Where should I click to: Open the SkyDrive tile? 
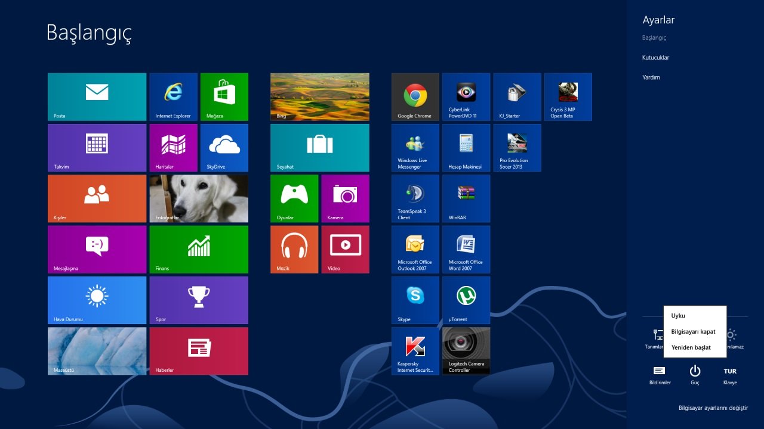(x=224, y=148)
